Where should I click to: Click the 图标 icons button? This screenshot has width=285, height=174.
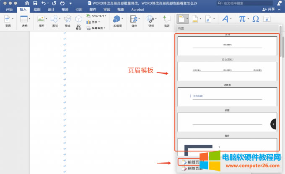(67, 21)
